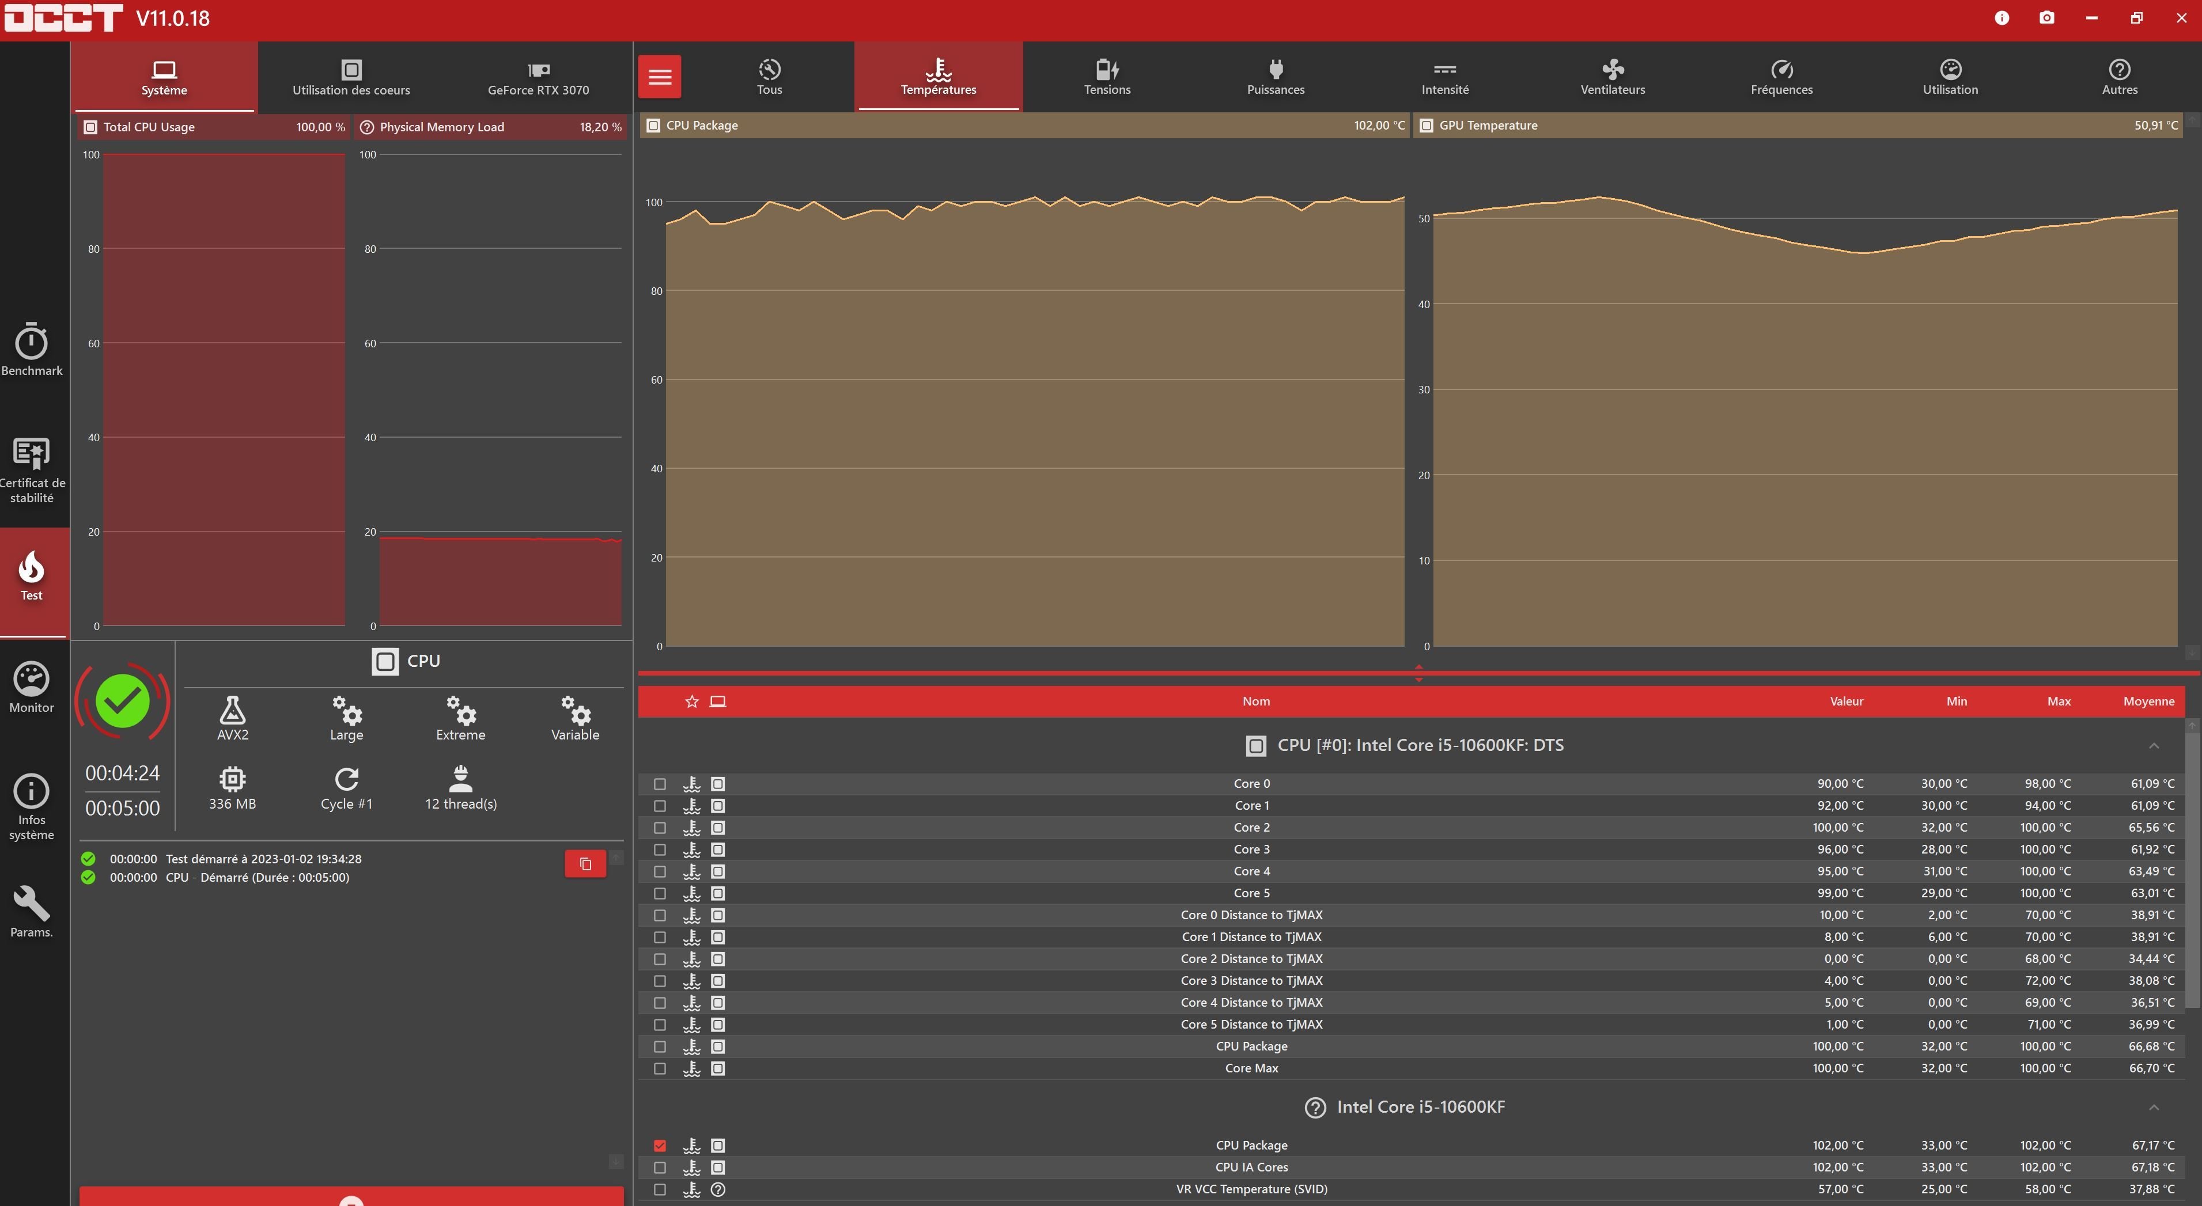This screenshot has width=2202, height=1206.
Task: Check the Core 5 checkbox
Action: (659, 893)
